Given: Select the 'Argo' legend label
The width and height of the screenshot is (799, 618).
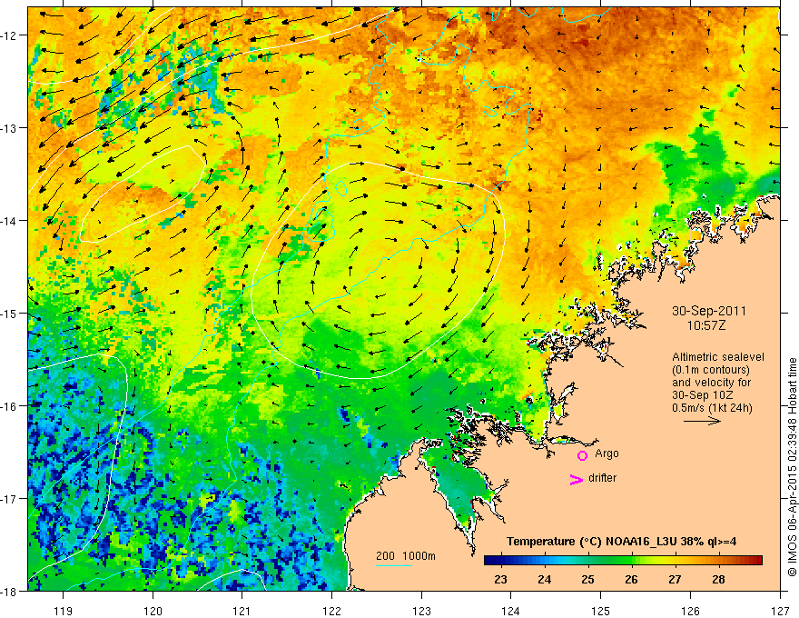Looking at the screenshot, I should (607, 454).
